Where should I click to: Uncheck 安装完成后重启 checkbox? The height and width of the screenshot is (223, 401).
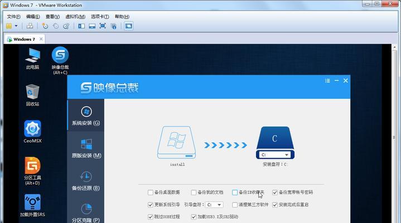275,205
